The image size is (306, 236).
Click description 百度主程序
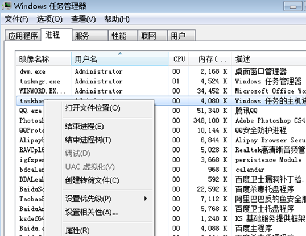click(x=254, y=229)
